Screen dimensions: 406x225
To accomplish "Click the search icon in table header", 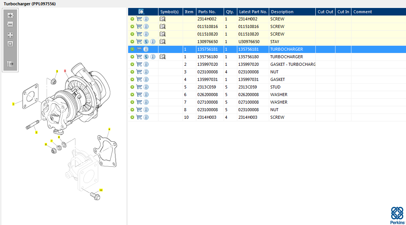I will 141,12.
